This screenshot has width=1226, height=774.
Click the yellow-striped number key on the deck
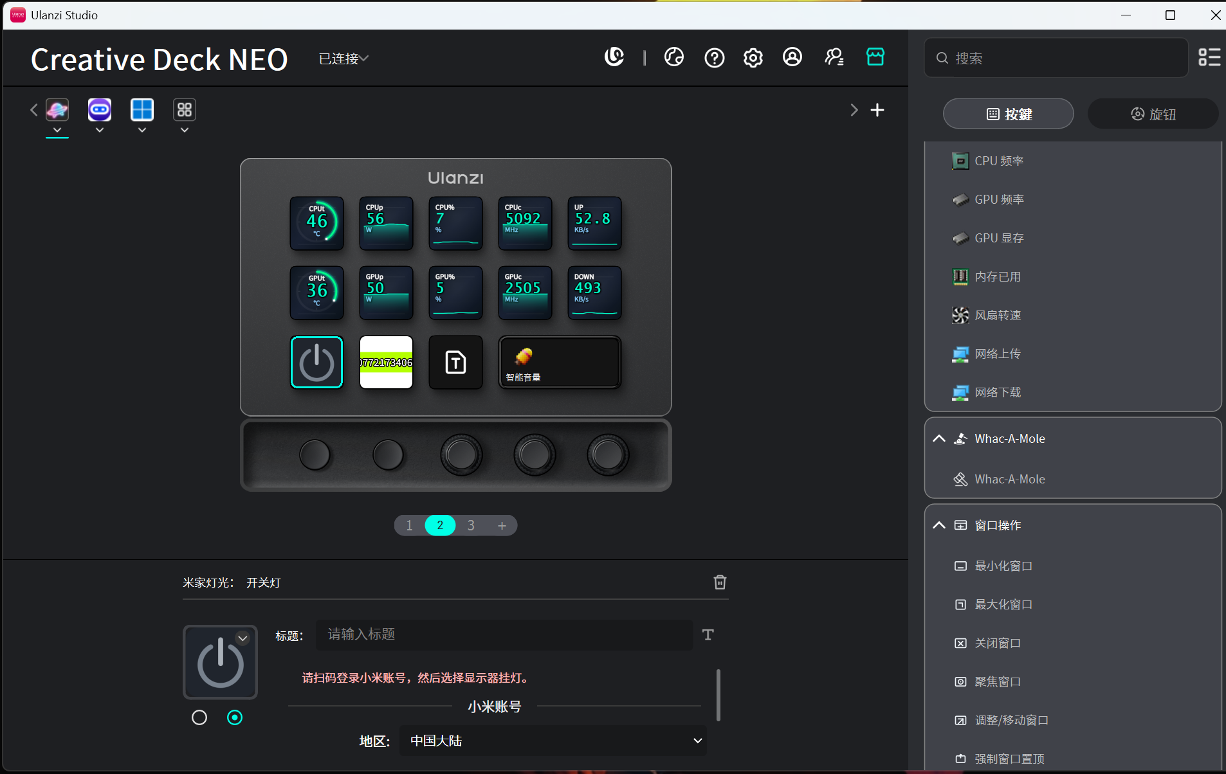[386, 362]
